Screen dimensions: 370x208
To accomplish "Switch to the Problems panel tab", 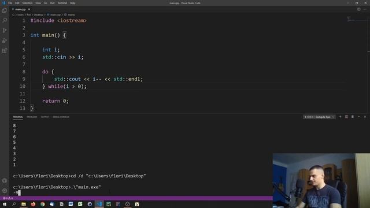I will pyautogui.click(x=32, y=117).
